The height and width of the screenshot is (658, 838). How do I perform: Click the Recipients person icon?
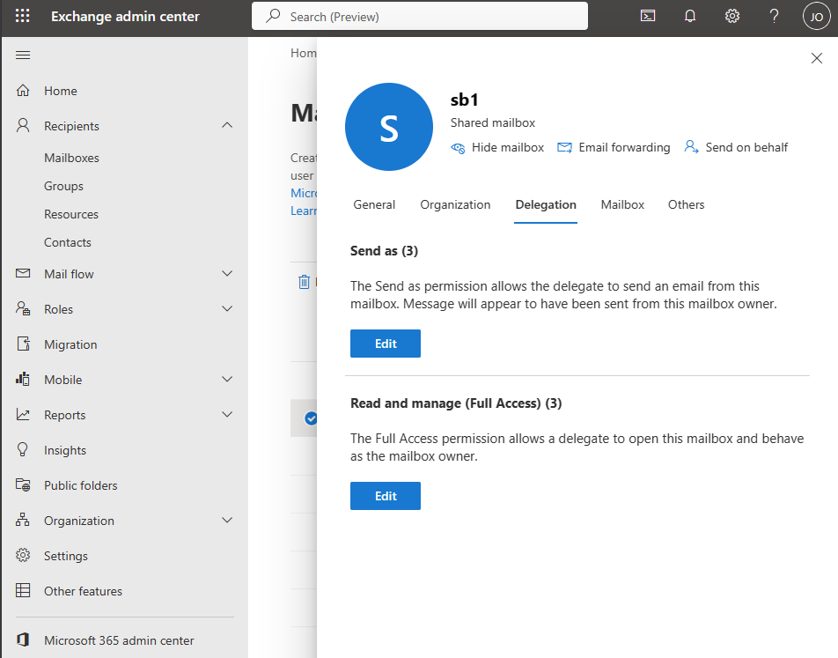(x=23, y=125)
